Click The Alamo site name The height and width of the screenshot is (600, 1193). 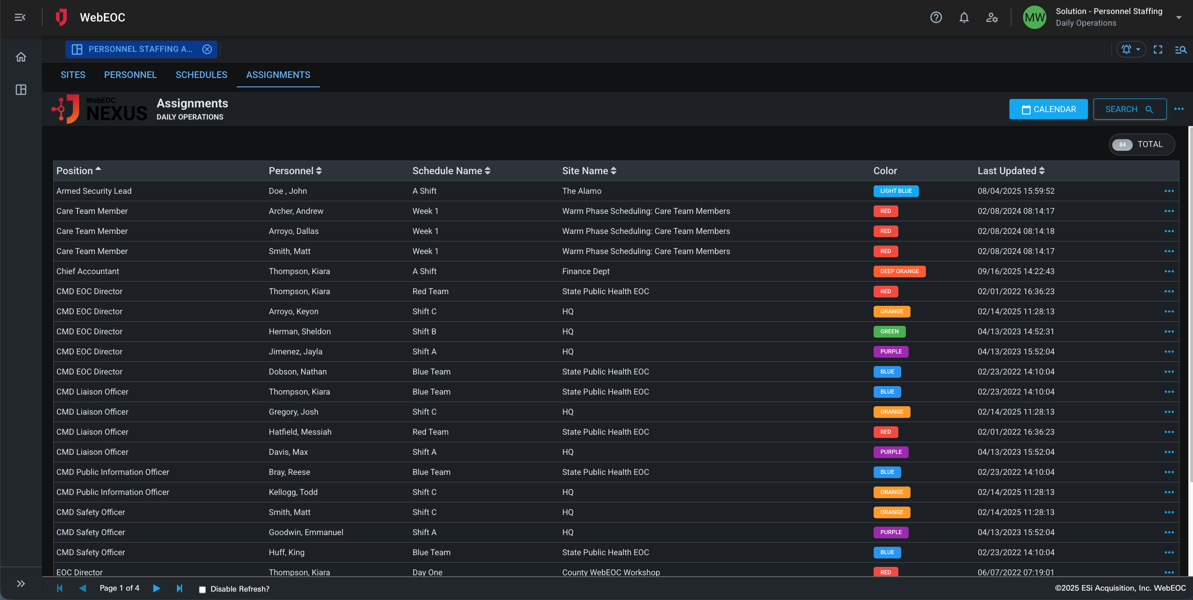[x=581, y=191]
